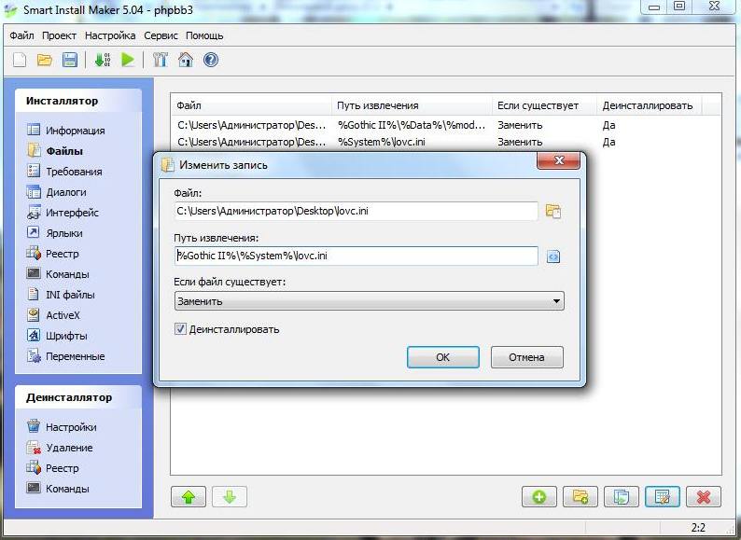Click the Compile installer toolbar icon

tap(103, 60)
